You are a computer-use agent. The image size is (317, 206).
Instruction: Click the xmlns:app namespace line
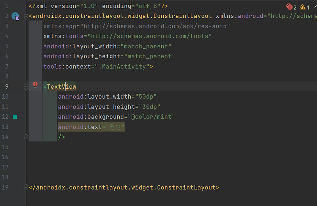pos(137,26)
